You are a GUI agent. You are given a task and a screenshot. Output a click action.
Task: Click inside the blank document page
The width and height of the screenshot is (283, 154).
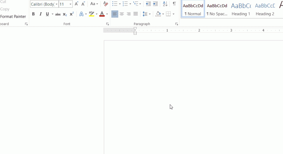[193, 97]
